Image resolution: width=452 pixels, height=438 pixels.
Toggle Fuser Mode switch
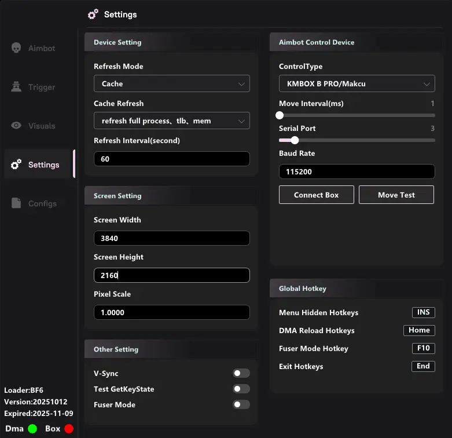pyautogui.click(x=241, y=404)
